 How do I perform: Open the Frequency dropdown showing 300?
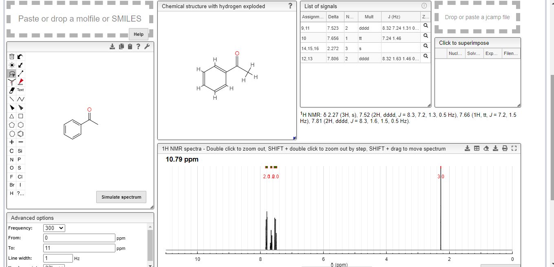pyautogui.click(x=54, y=228)
